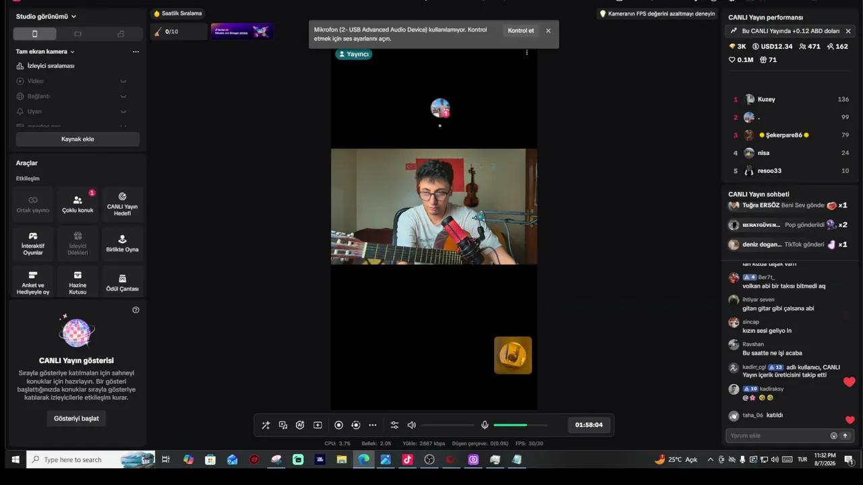The width and height of the screenshot is (863, 485).
Task: Open the AI tool icon in bottom toolbar
Action: (300, 425)
